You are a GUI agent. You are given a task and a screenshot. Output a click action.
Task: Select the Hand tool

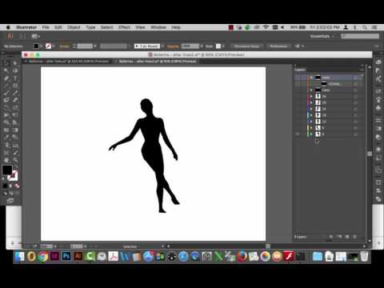point(6,160)
